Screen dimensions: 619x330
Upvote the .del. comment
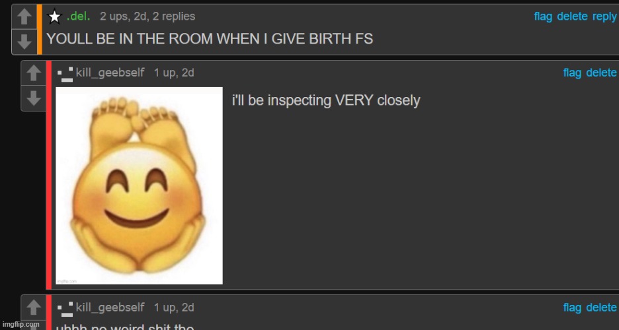(x=24, y=16)
